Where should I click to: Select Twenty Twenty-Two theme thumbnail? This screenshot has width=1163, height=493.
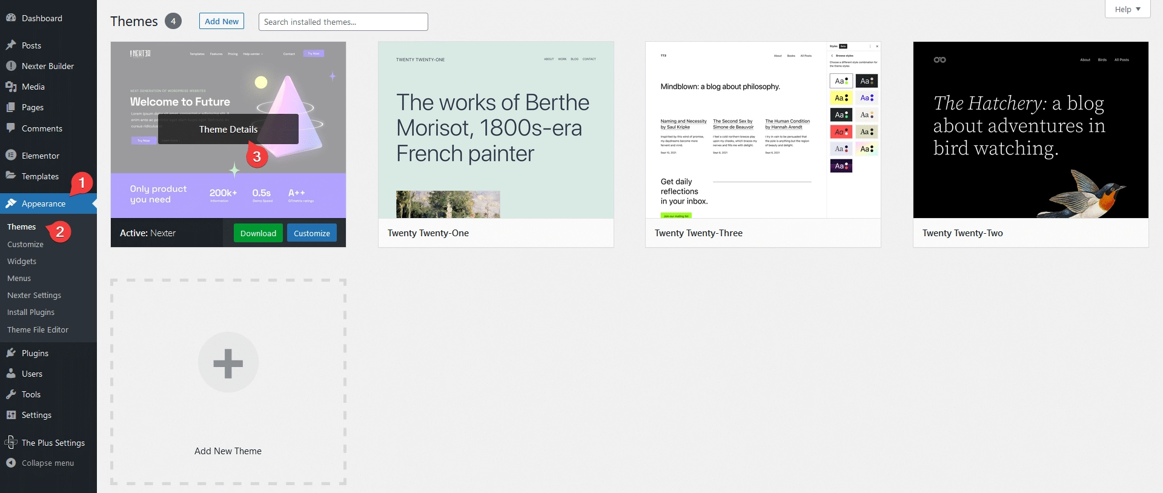click(x=1031, y=130)
